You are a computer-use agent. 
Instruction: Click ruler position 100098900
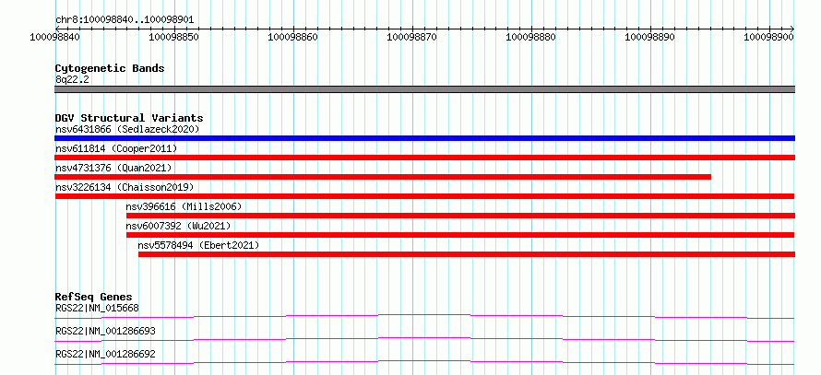point(769,37)
